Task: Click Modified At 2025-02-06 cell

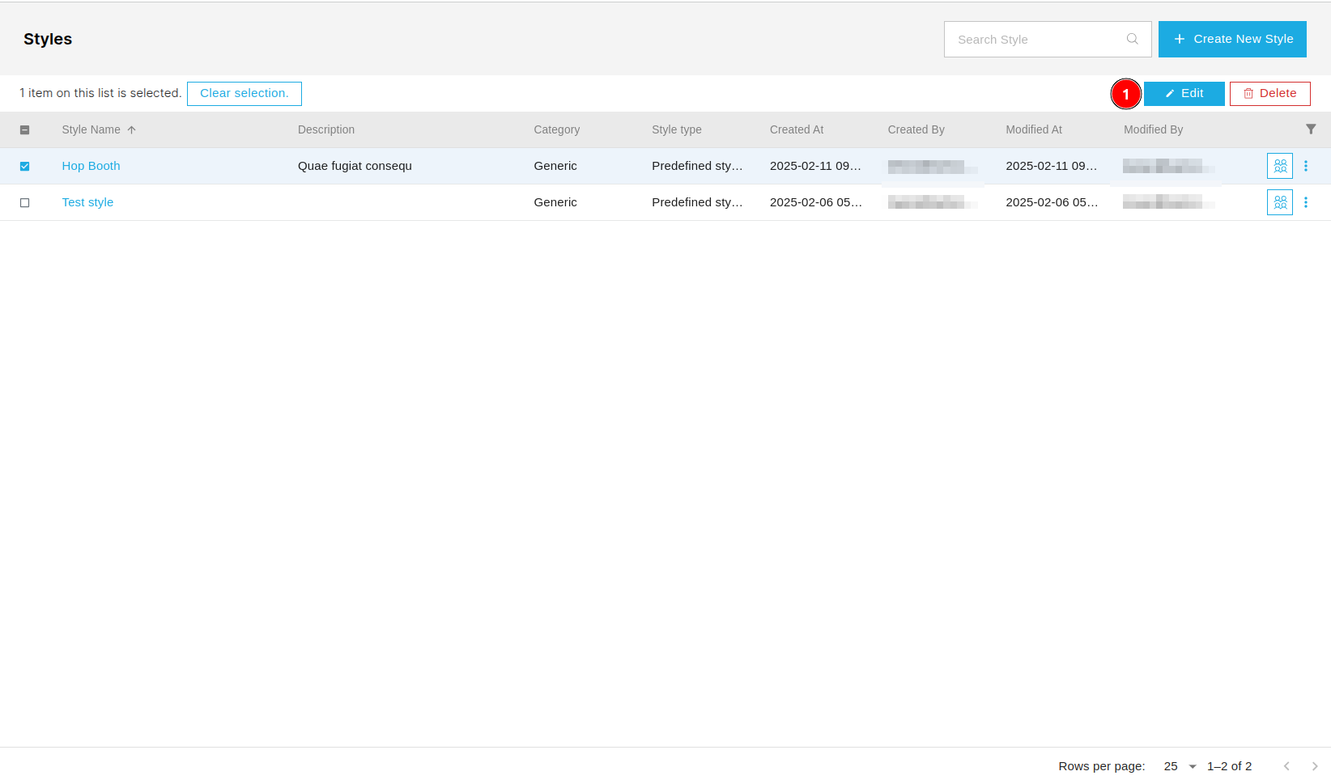Action: tap(1052, 202)
